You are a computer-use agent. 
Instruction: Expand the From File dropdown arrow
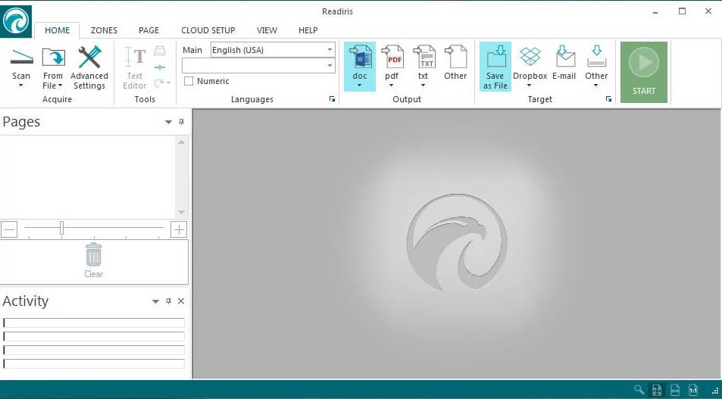pos(61,86)
